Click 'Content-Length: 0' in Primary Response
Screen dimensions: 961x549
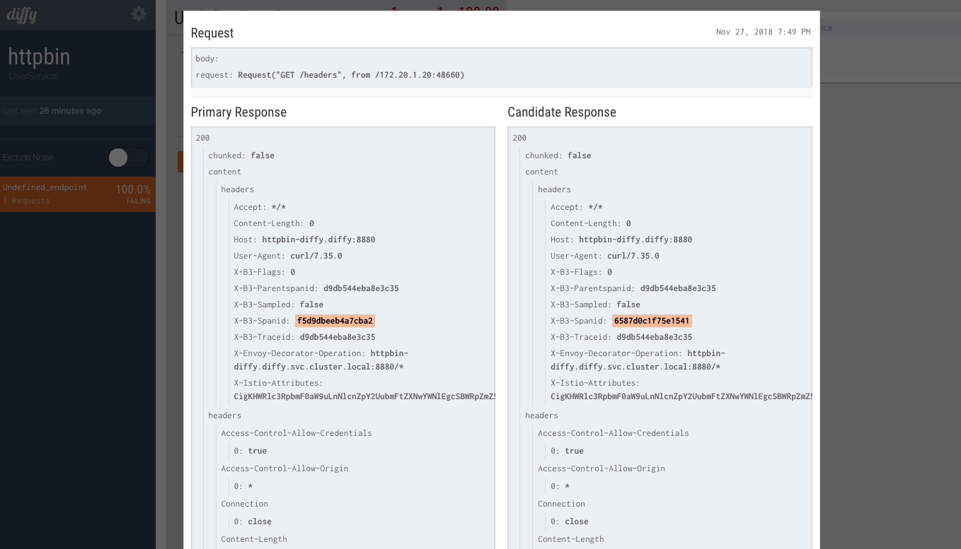coord(274,223)
